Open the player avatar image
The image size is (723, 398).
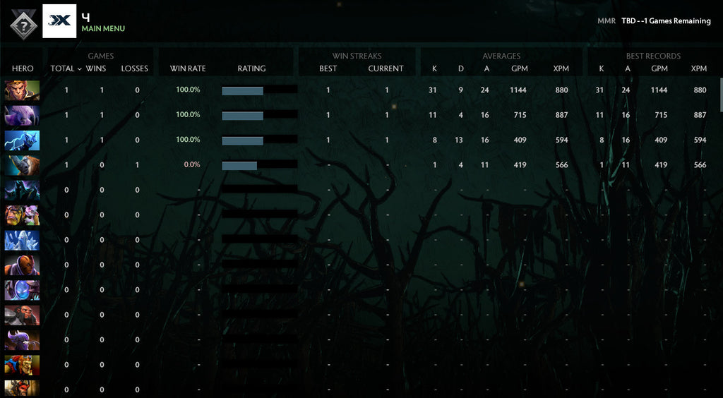tap(59, 21)
